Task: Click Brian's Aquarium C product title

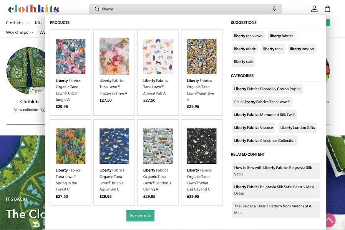Action: pyautogui.click(x=112, y=180)
